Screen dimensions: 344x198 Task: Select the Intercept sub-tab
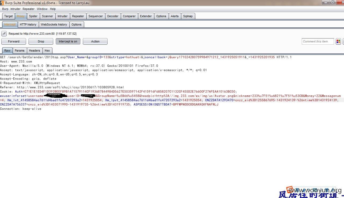[x=10, y=24]
